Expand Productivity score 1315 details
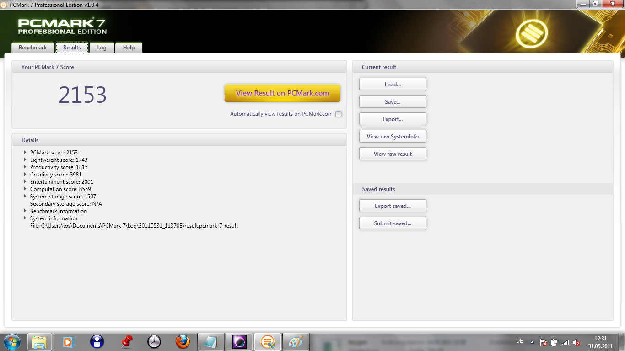 [25, 167]
